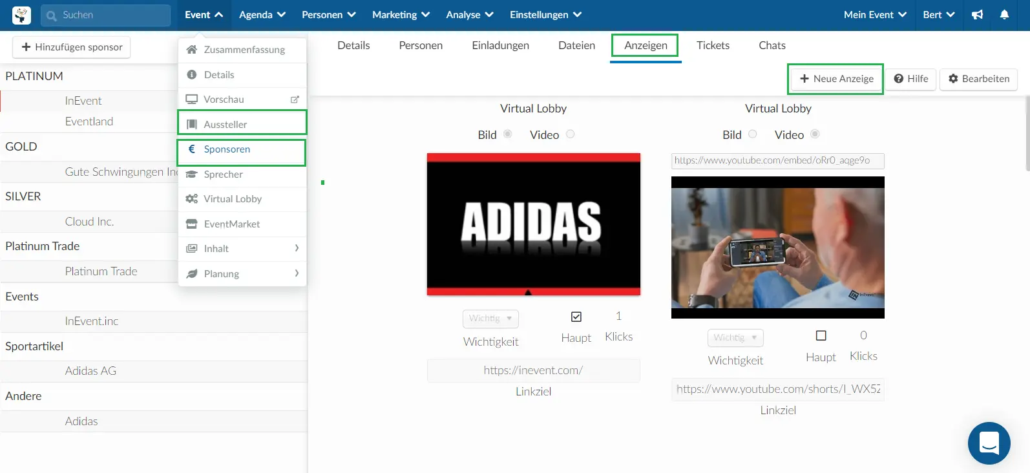The image size is (1030, 473).
Task: Click the Neue Anzeige button
Action: 836,79
